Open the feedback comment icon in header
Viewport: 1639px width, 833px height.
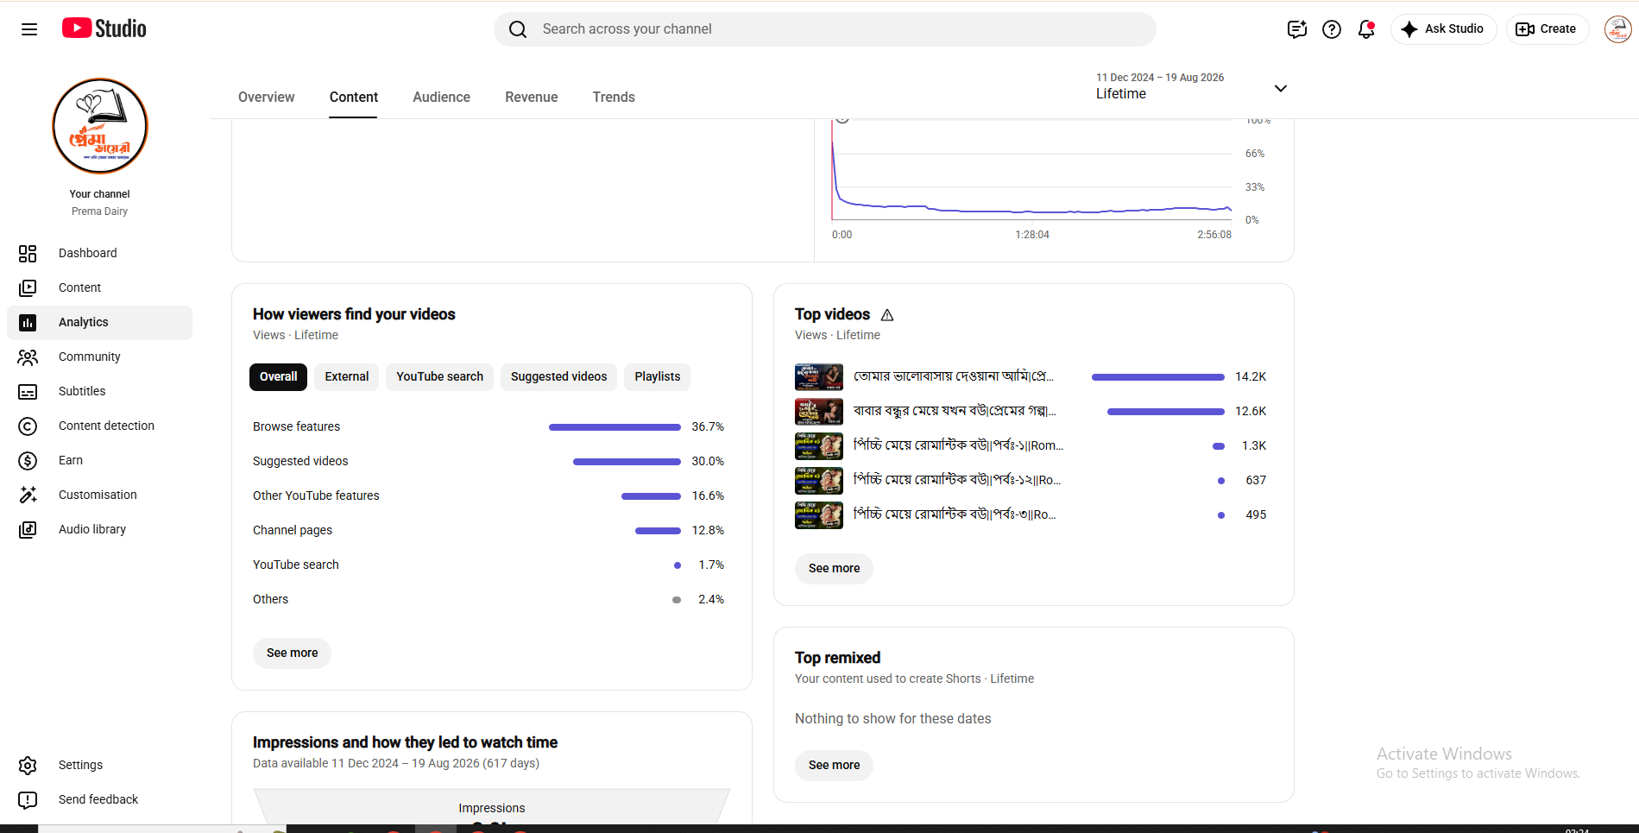[1296, 29]
